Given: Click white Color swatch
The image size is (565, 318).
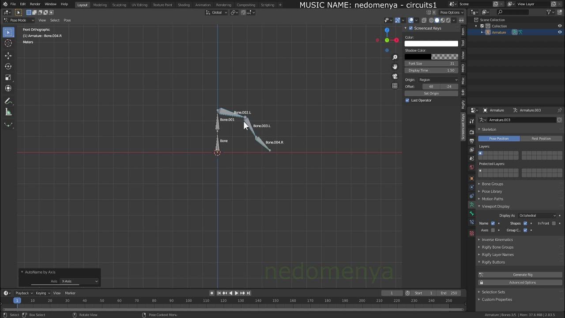Looking at the screenshot, I should [431, 43].
